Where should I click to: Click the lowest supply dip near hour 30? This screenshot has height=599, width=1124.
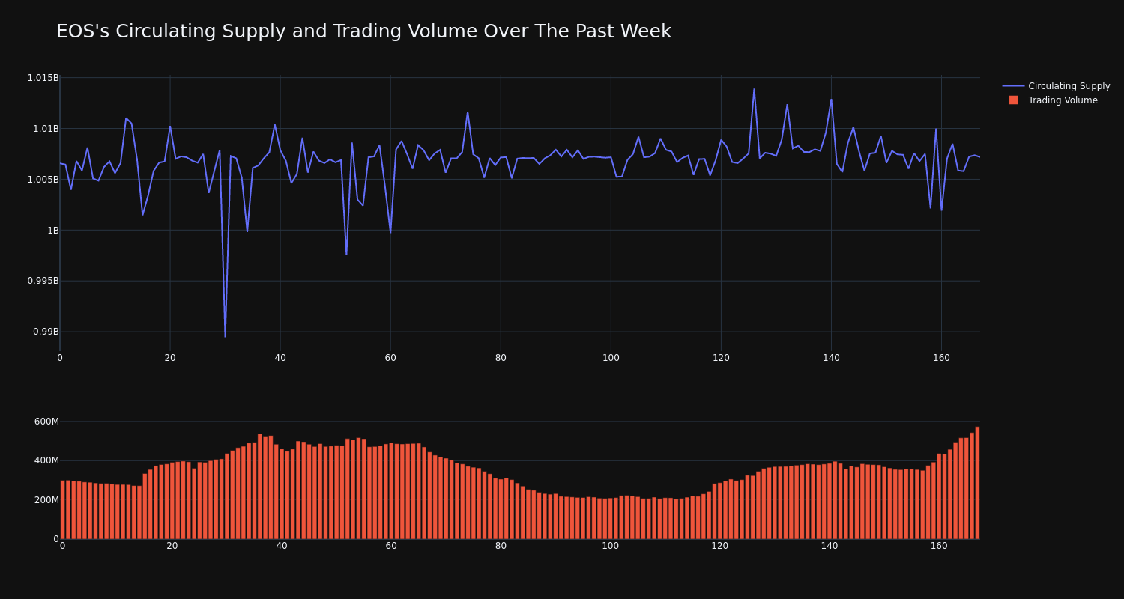(225, 336)
